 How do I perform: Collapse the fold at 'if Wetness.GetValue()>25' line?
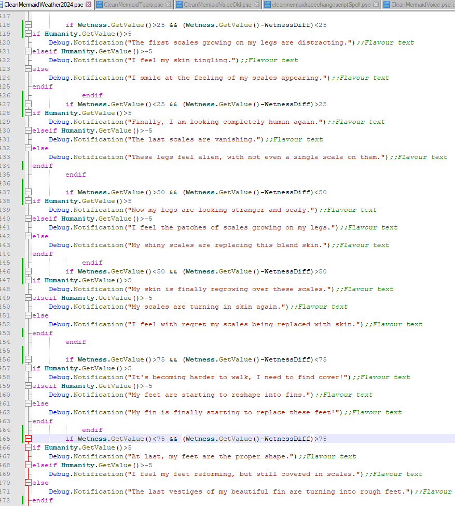click(x=29, y=25)
